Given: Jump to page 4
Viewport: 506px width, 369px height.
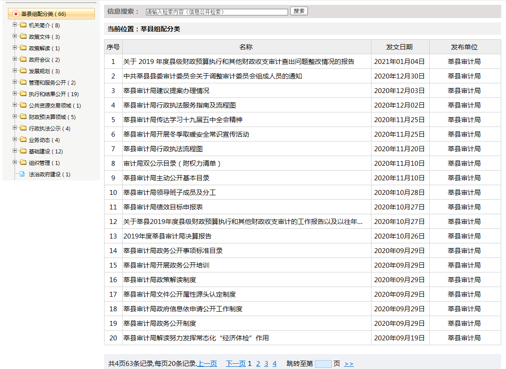Looking at the screenshot, I should 275,364.
